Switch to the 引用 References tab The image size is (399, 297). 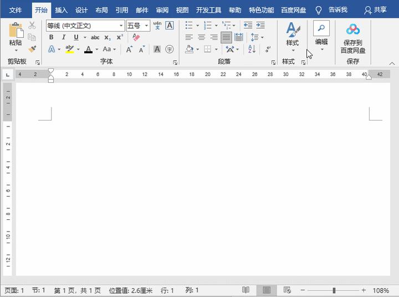tap(121, 10)
